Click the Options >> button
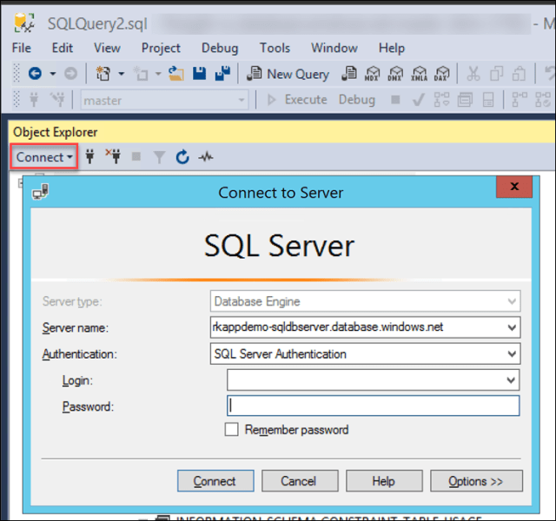 click(477, 481)
